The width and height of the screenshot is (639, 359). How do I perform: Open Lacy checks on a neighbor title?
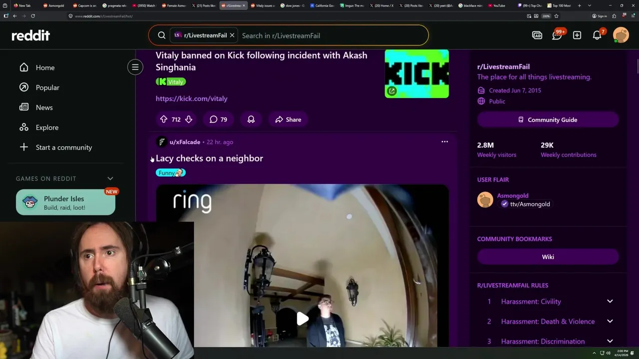(209, 158)
